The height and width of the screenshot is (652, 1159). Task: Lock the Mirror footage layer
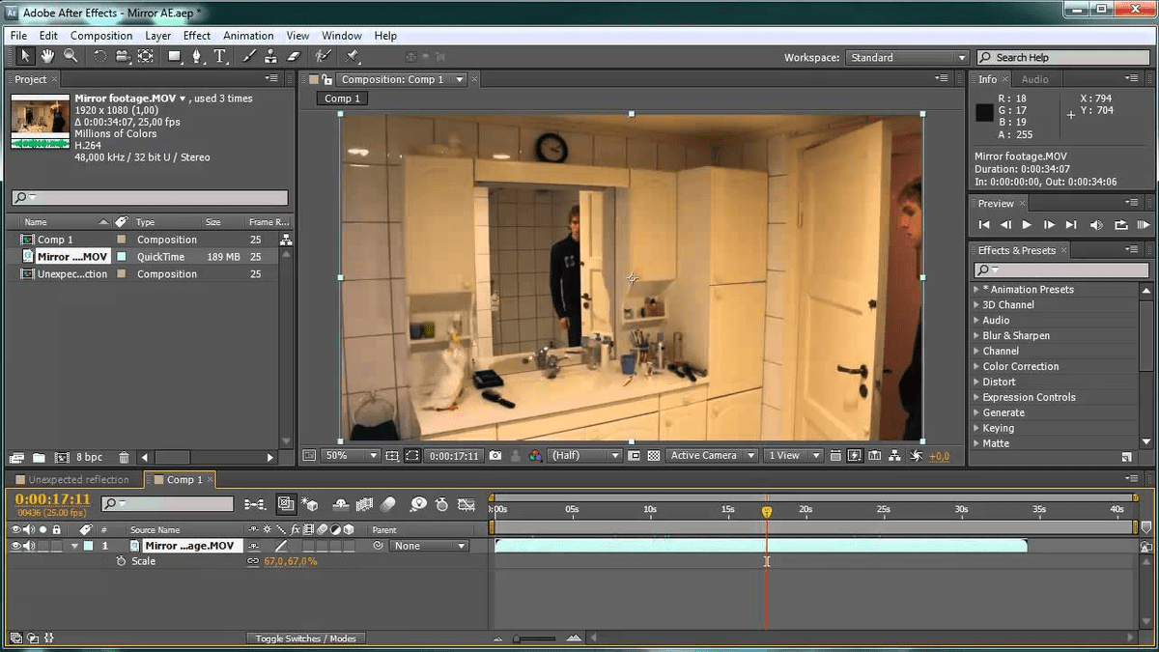pos(56,546)
